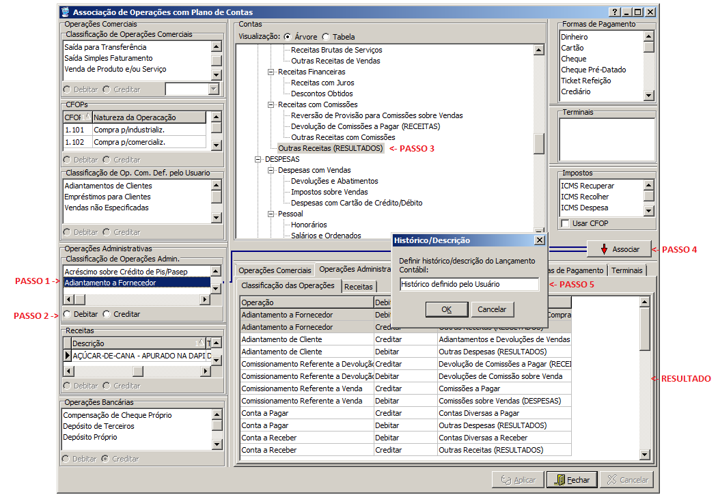Enable the Usar CFOP checkbox
This screenshot has height=495, width=718.
coord(565,223)
